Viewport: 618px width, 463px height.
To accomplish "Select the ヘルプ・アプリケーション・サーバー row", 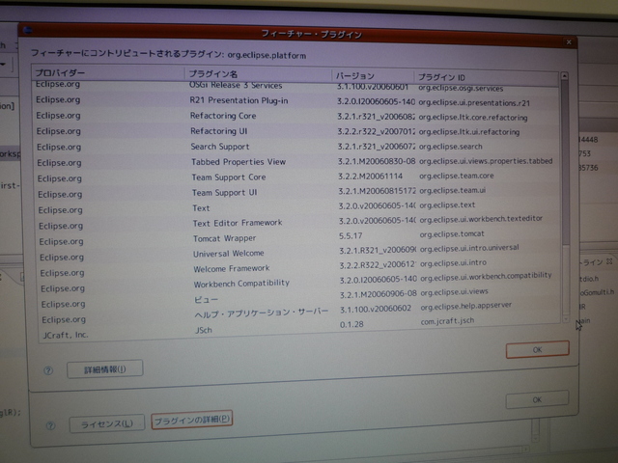I will 300,313.
